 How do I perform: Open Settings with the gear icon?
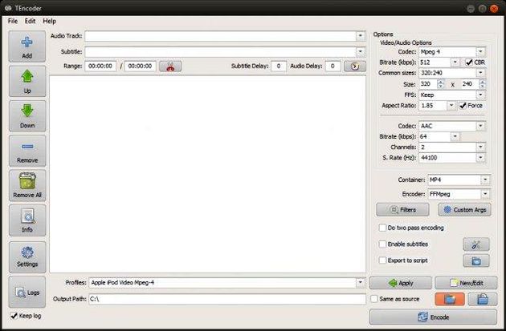tap(27, 255)
